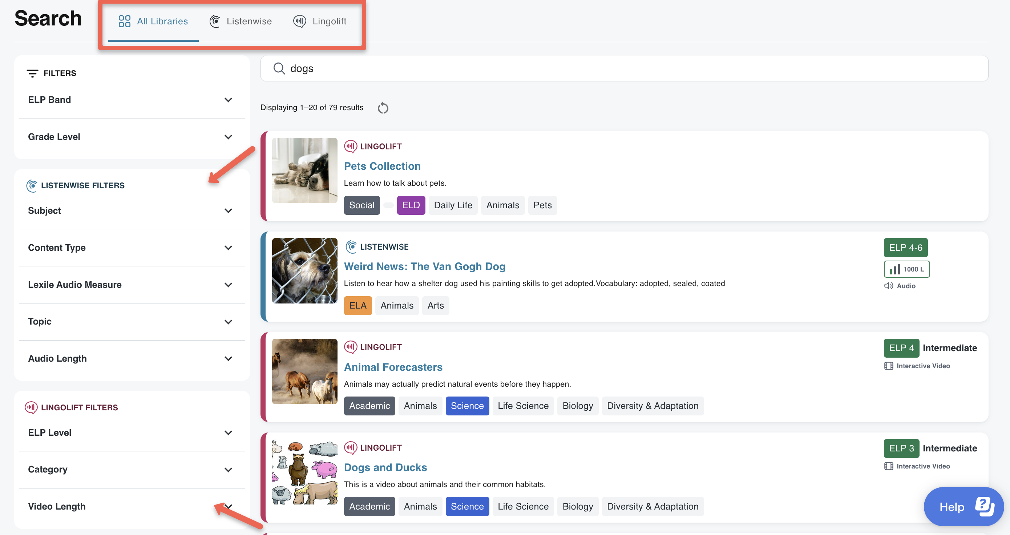Click the Listenwise Filters logo icon
The image size is (1010, 535).
click(x=32, y=185)
